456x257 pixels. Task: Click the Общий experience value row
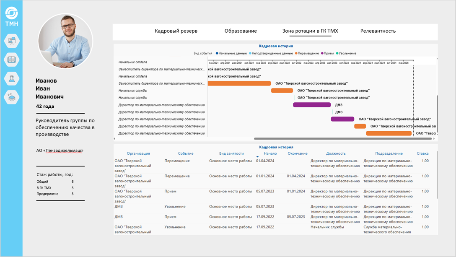click(55, 182)
